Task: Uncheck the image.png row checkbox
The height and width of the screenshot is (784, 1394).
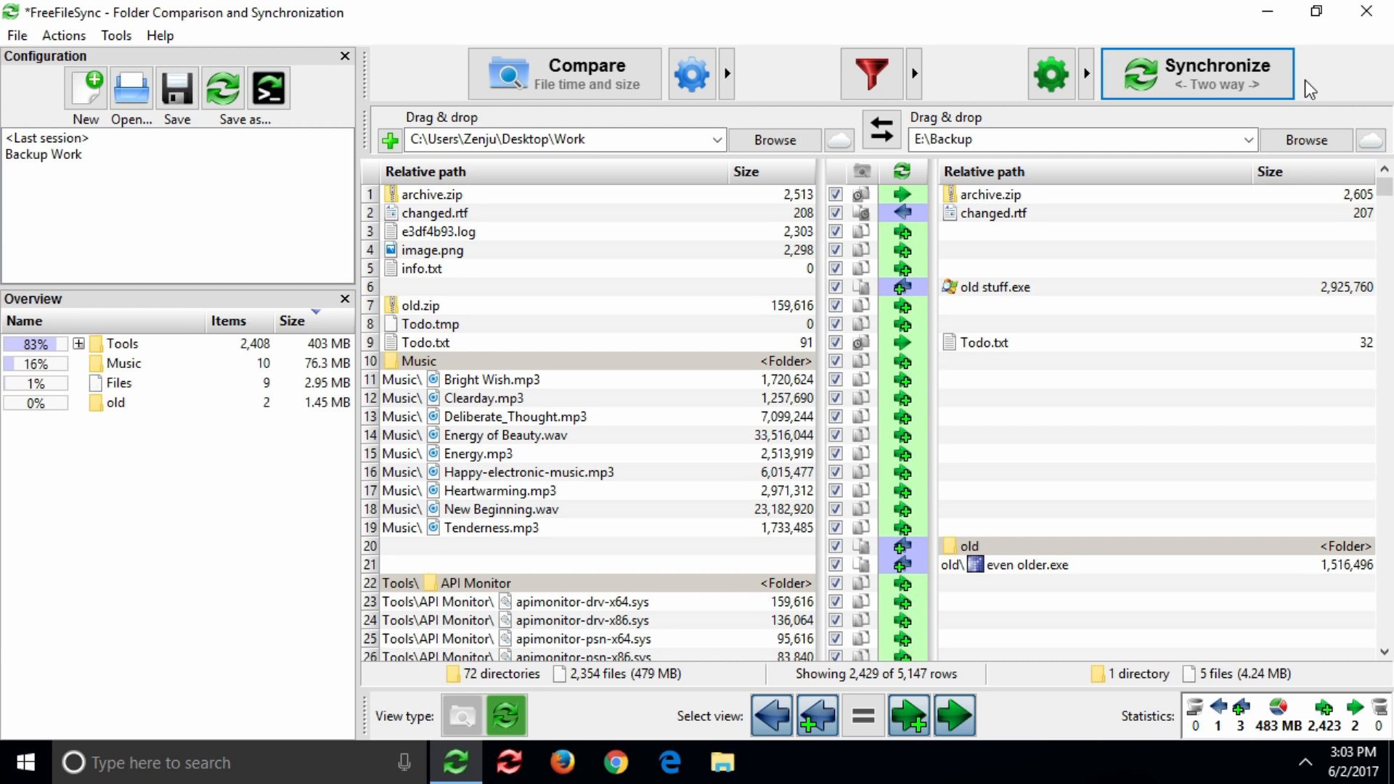Action: pos(836,250)
